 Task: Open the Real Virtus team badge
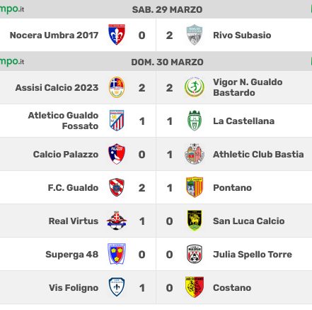point(117,221)
